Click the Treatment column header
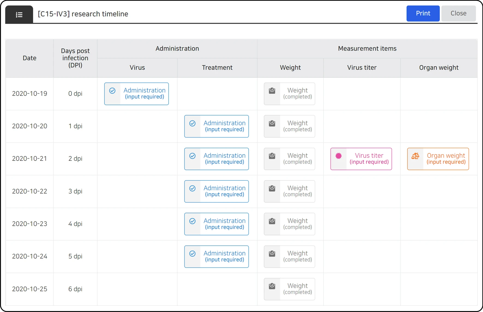Image resolution: width=483 pixels, height=312 pixels. tap(217, 68)
